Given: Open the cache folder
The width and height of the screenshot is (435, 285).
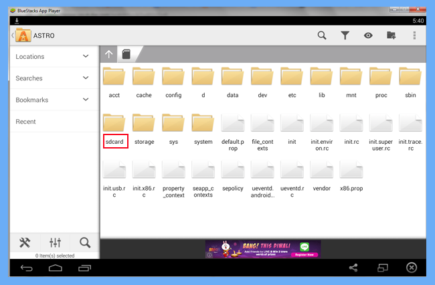Looking at the screenshot, I should point(144,82).
